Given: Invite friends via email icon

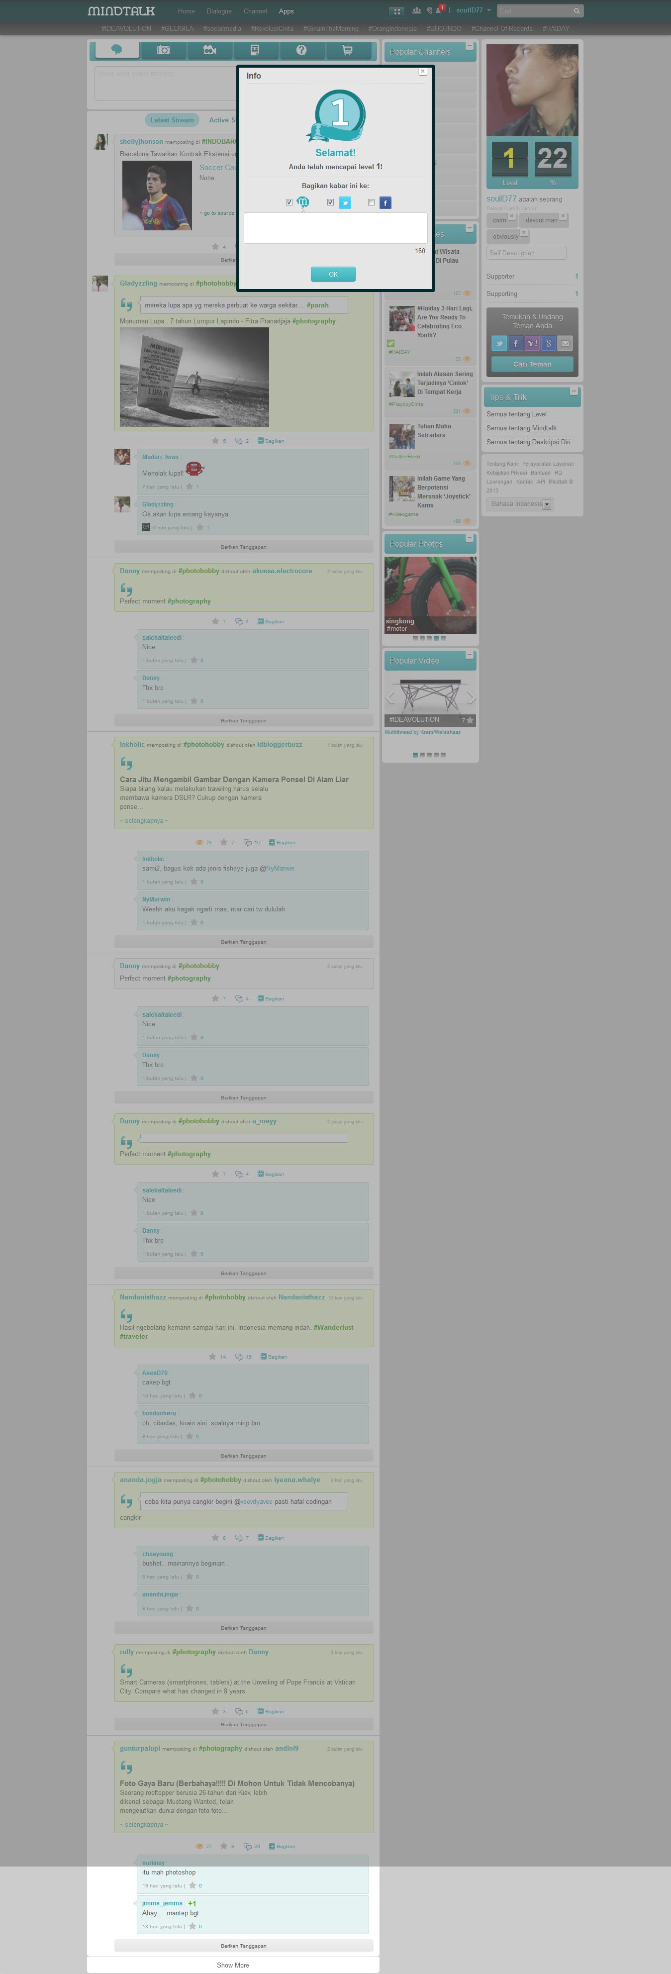Looking at the screenshot, I should (x=565, y=343).
